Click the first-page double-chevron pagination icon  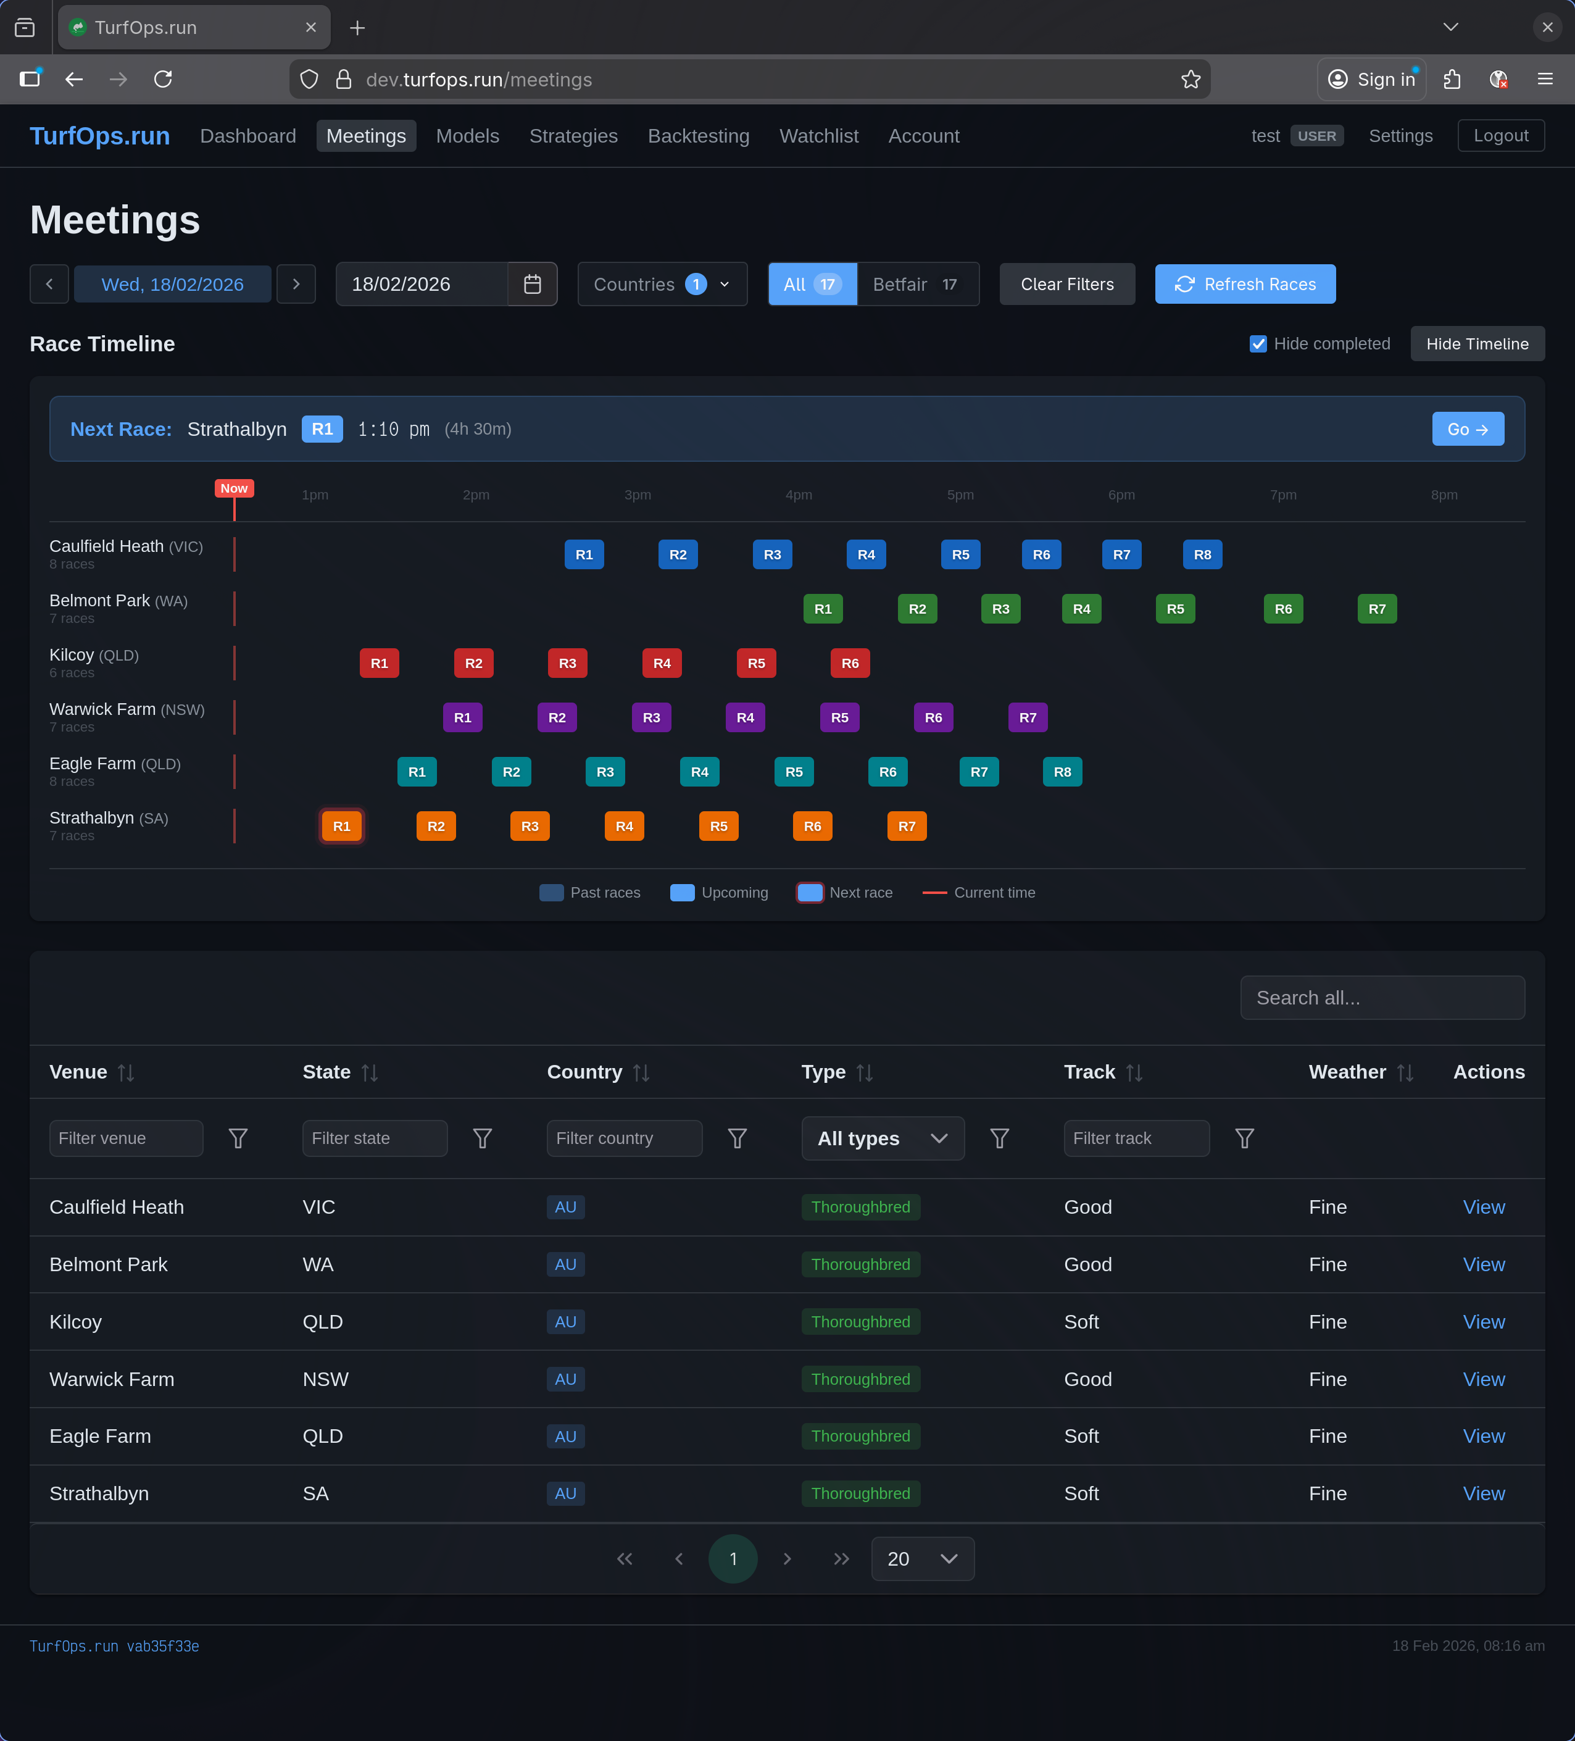click(x=625, y=1559)
